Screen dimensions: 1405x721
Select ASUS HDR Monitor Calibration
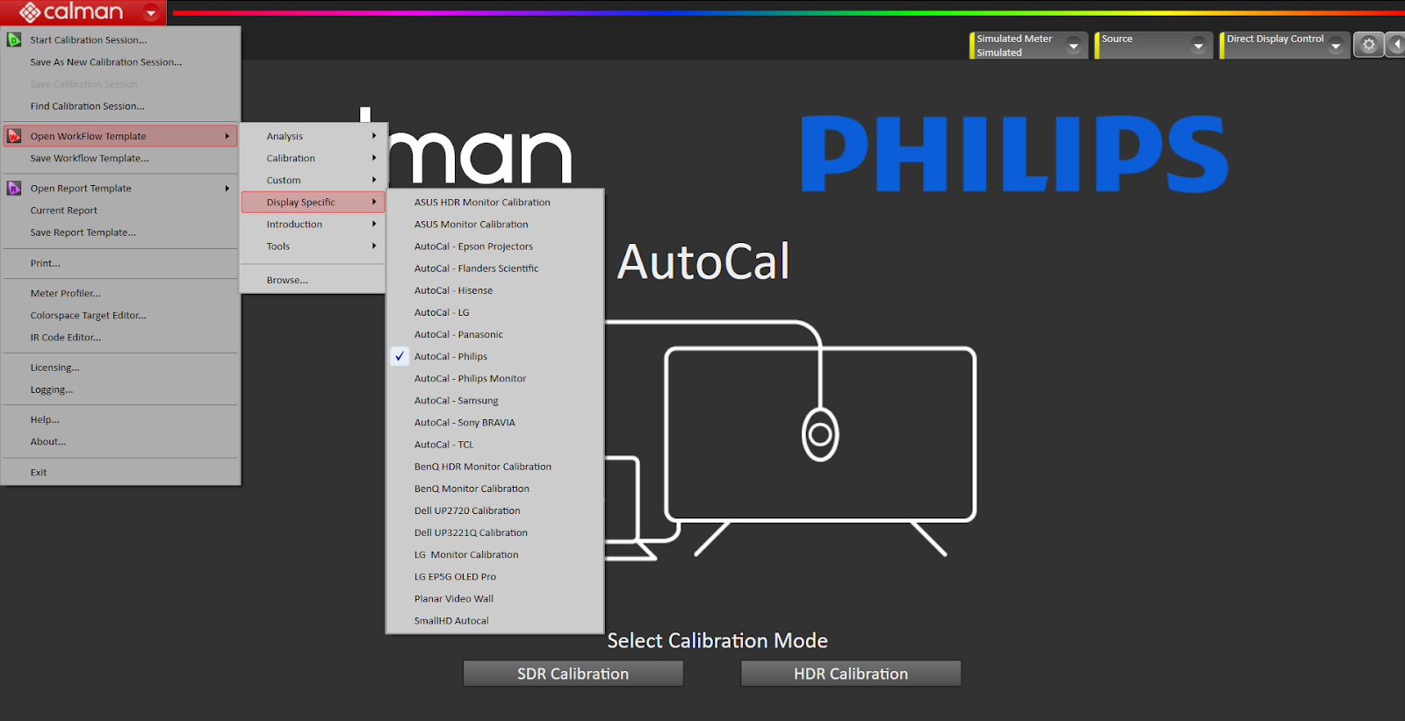(x=495, y=202)
